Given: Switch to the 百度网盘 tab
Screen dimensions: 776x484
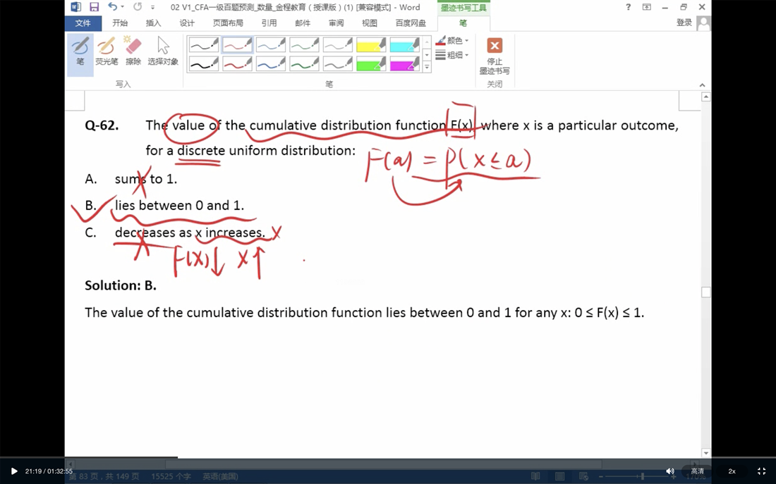Looking at the screenshot, I should tap(411, 23).
